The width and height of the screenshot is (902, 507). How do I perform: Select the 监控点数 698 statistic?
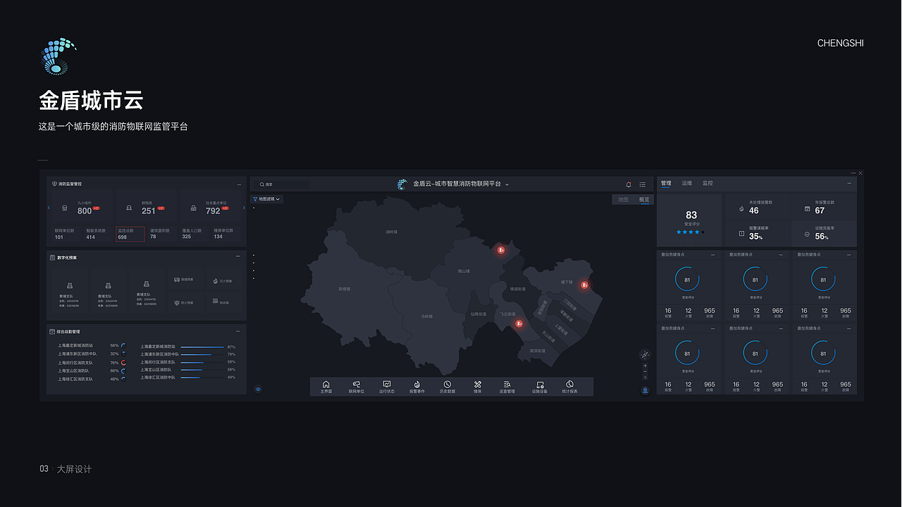pos(130,234)
